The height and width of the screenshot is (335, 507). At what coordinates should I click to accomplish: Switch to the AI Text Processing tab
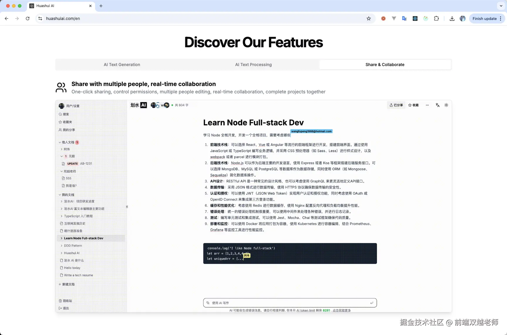[253, 64]
